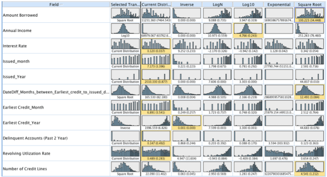
Task: Sort the table by the Field column header
Action: click(x=55, y=4)
